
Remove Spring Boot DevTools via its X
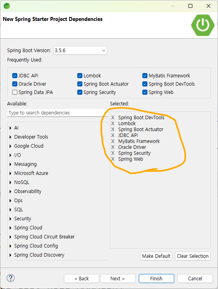(113, 118)
